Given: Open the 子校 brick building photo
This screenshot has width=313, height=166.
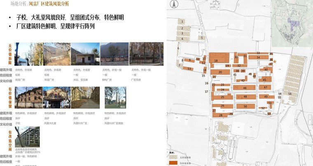Looking at the screenshot, I should [x=28, y=98].
